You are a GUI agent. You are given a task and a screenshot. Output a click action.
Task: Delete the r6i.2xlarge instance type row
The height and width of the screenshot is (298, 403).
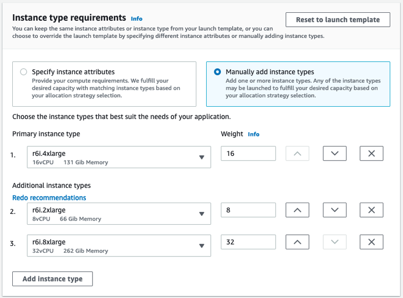(371, 210)
